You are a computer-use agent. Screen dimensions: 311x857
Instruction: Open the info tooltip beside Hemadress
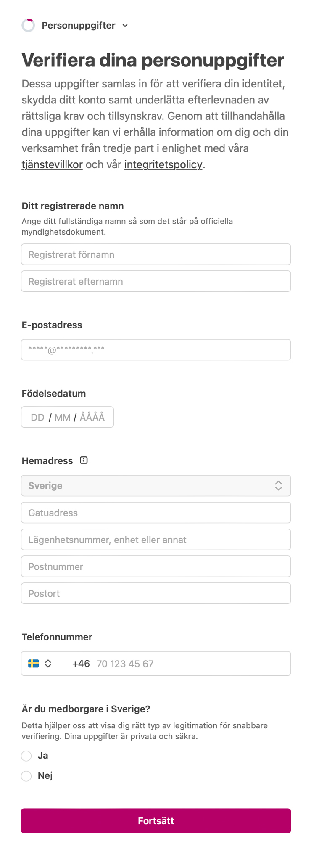84,460
